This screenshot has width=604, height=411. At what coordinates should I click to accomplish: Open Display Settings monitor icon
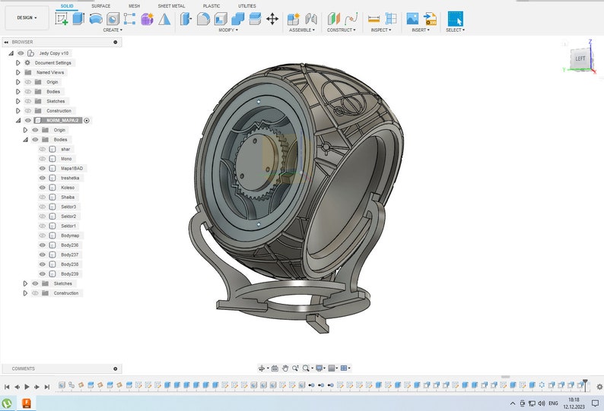tap(319, 368)
